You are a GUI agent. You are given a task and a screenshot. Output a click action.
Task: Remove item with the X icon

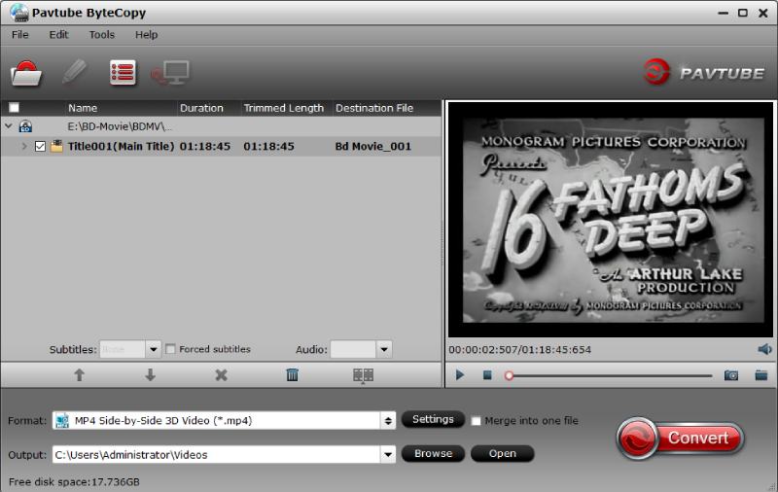pyautogui.click(x=222, y=375)
